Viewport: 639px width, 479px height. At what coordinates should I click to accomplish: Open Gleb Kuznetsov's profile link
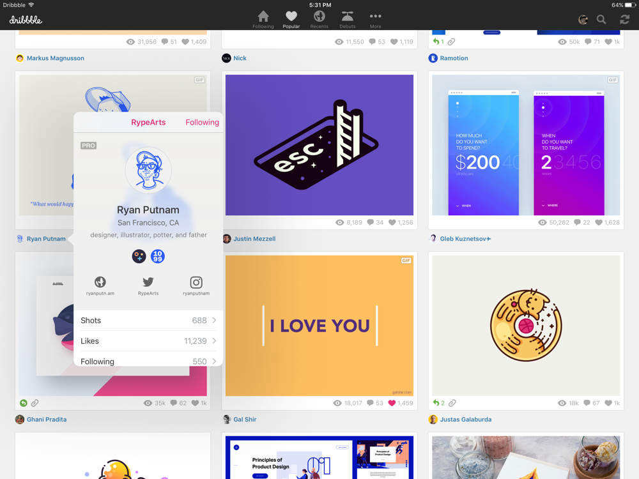[x=465, y=239]
